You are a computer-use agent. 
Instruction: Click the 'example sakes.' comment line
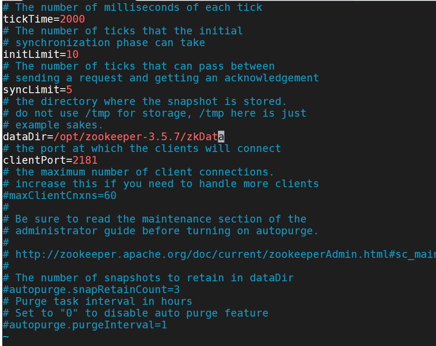pos(53,125)
